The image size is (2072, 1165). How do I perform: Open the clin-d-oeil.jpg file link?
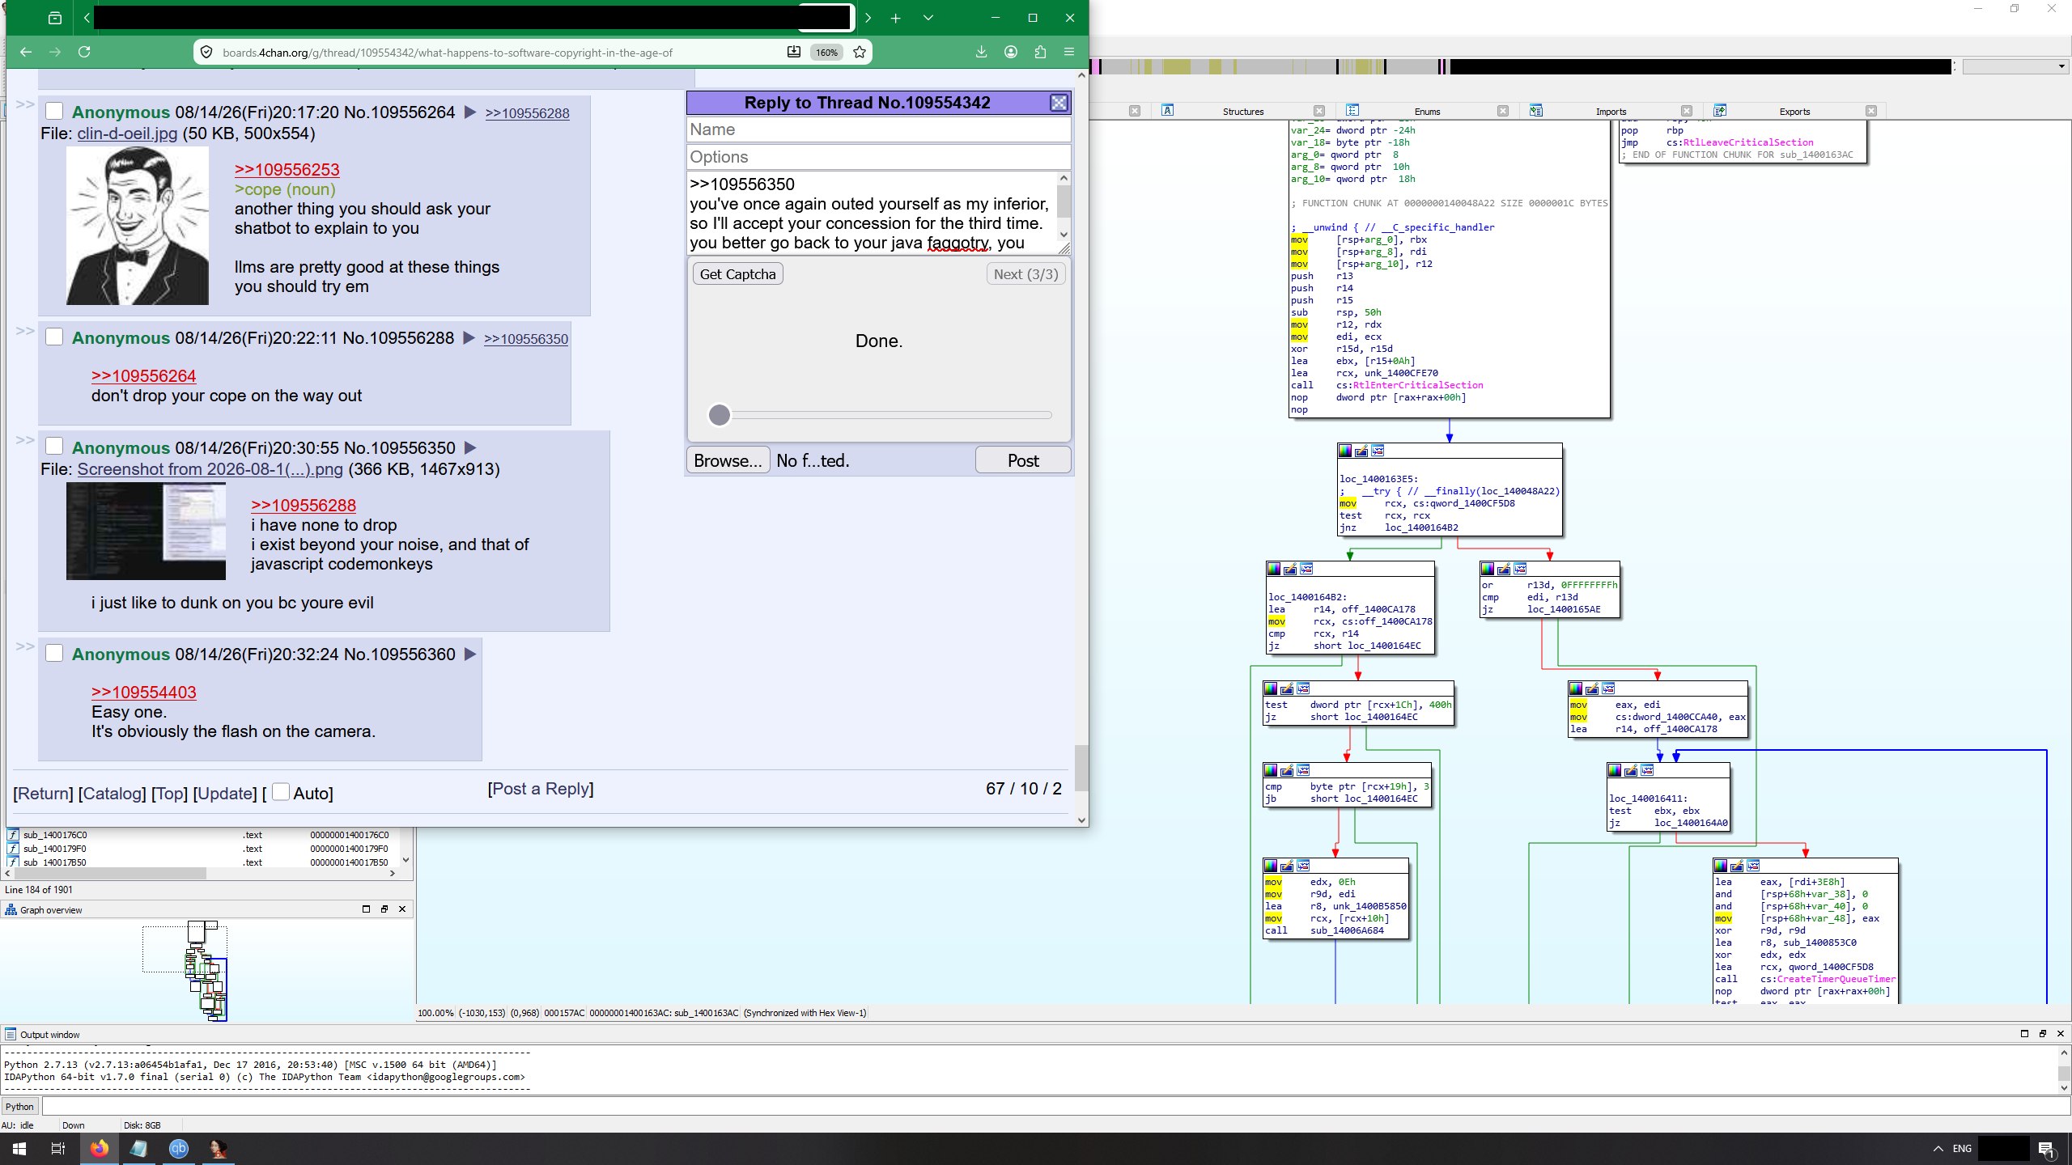tap(127, 133)
